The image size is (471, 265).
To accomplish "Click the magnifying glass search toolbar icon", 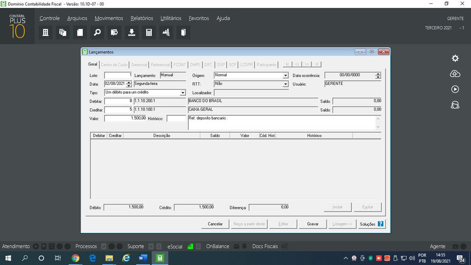I will click(97, 33).
